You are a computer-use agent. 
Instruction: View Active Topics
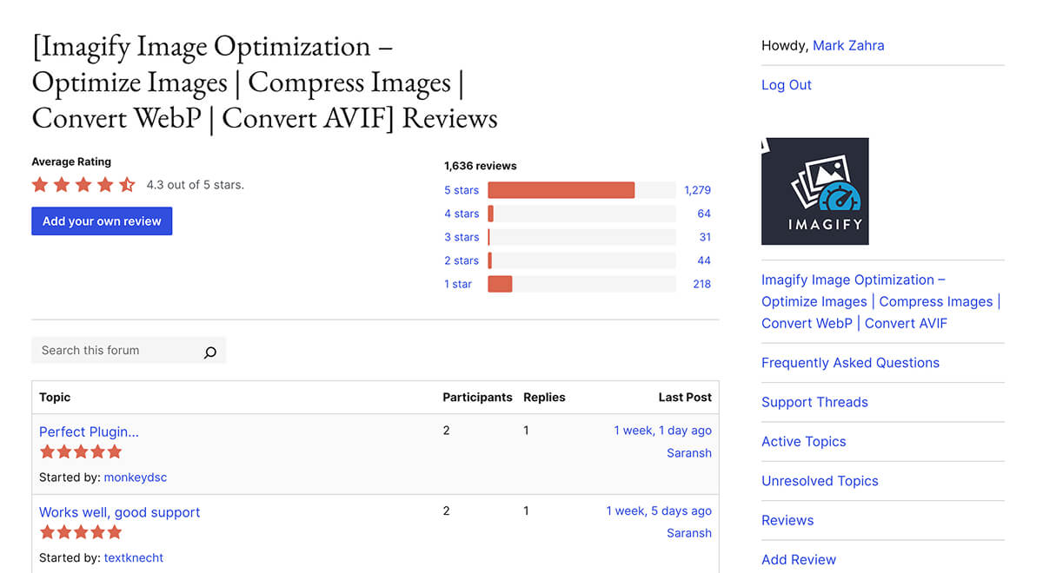point(804,442)
